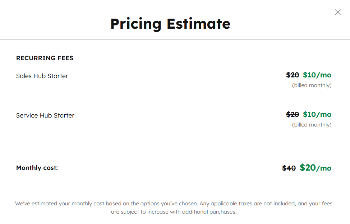Dismiss the pricing modal via the X
The height and width of the screenshot is (224, 350).
[x=337, y=12]
